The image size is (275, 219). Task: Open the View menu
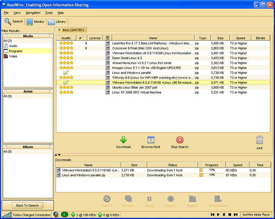point(17,13)
